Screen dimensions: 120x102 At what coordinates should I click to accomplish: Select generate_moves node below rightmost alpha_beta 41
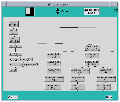pos(106,79)
